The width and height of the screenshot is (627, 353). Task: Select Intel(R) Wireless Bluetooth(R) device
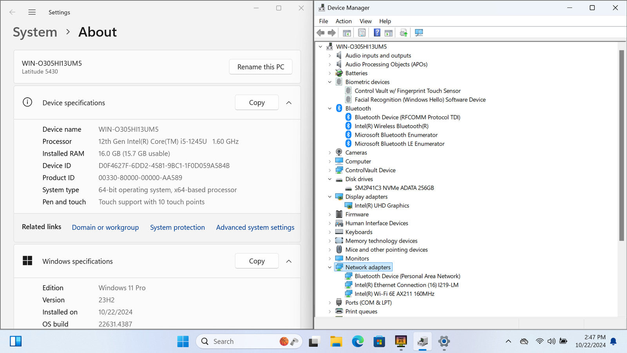coord(391,126)
